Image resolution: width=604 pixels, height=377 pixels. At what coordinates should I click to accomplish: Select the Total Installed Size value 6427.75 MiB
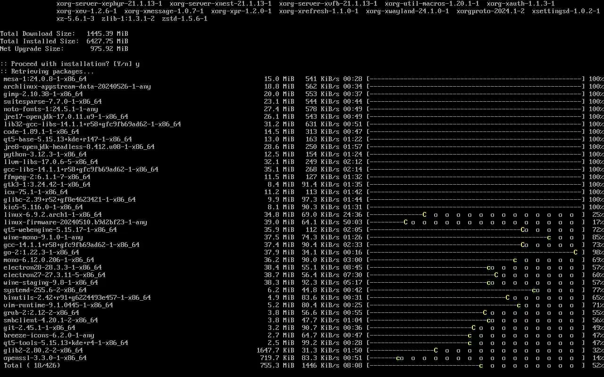[x=107, y=41]
